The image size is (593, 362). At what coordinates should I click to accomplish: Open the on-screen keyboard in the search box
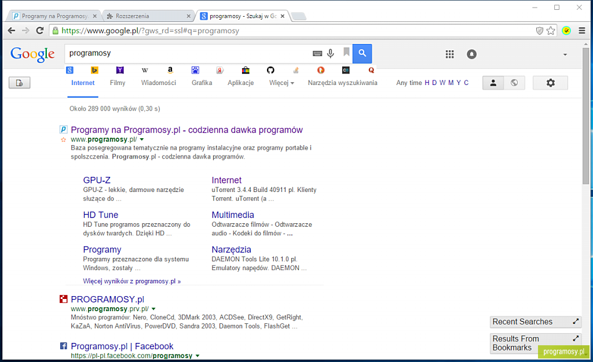(317, 54)
